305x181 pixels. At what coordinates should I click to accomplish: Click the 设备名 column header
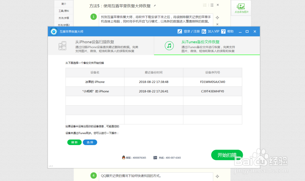[x=95, y=72]
